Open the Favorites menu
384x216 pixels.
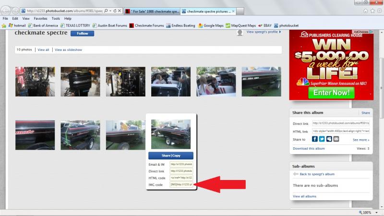tap(40, 18)
